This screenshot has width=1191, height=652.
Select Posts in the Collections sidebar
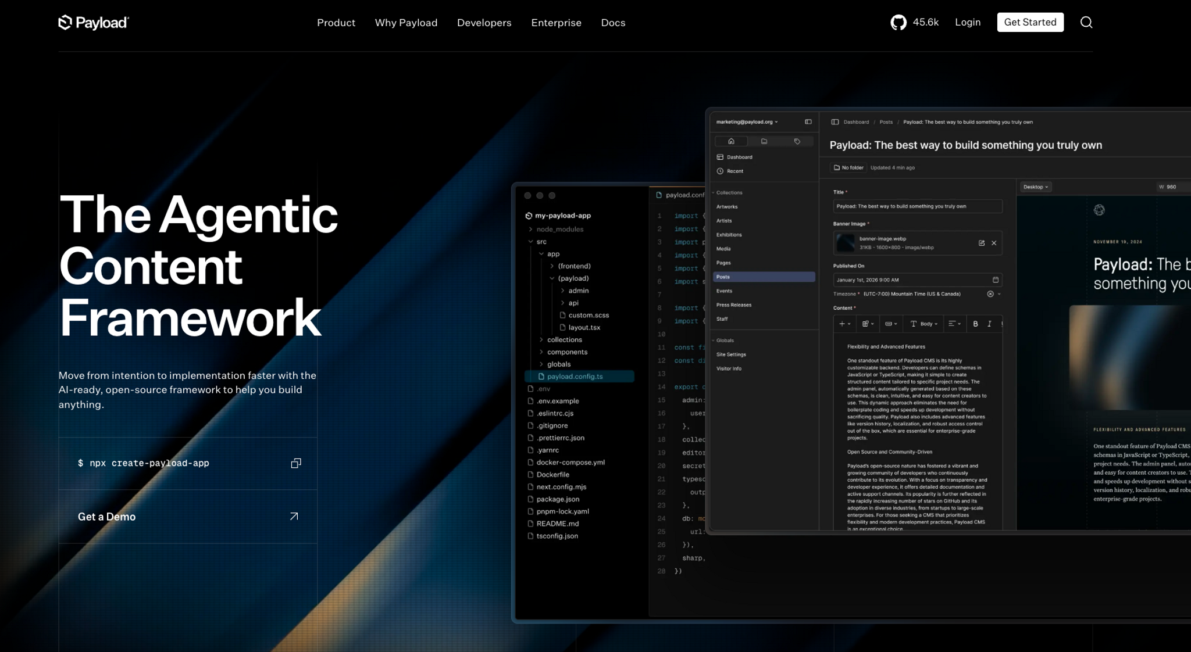[764, 277]
